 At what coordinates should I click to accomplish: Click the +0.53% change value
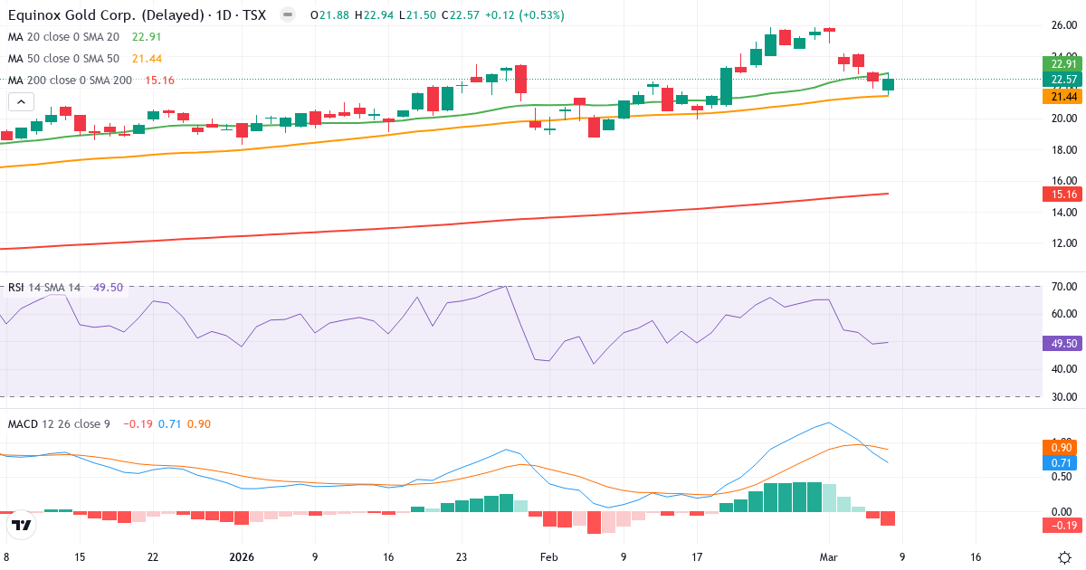[x=543, y=14]
